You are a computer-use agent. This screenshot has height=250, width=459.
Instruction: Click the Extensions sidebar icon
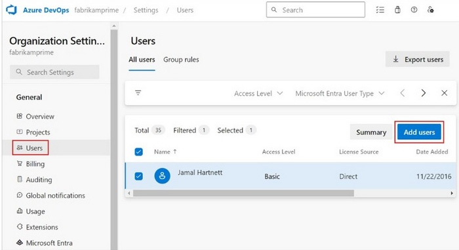click(20, 226)
